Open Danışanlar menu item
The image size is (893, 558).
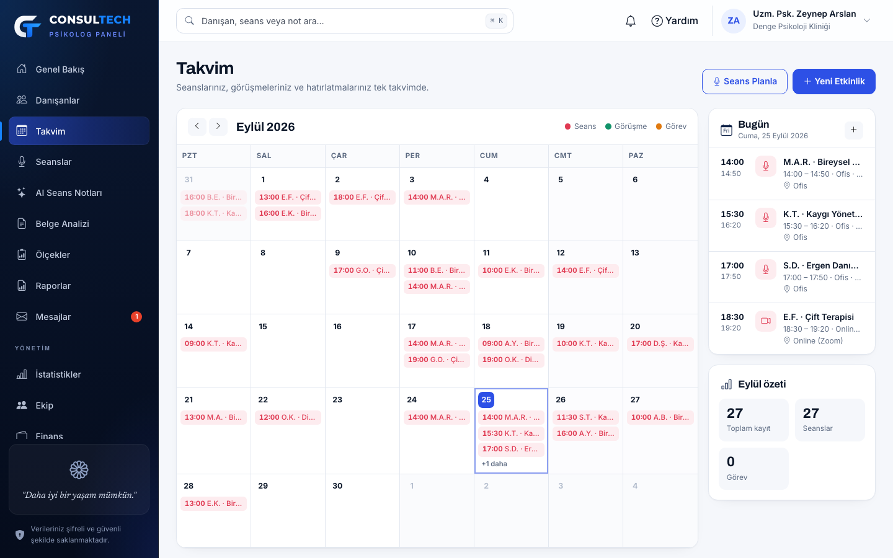click(79, 100)
